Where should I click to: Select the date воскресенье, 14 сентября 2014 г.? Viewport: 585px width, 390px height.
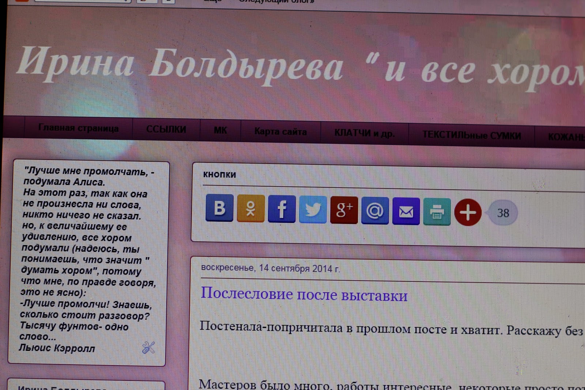[x=271, y=268]
